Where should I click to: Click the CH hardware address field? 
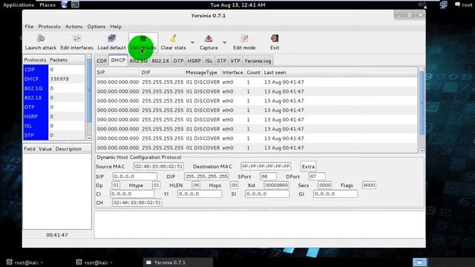click(137, 202)
